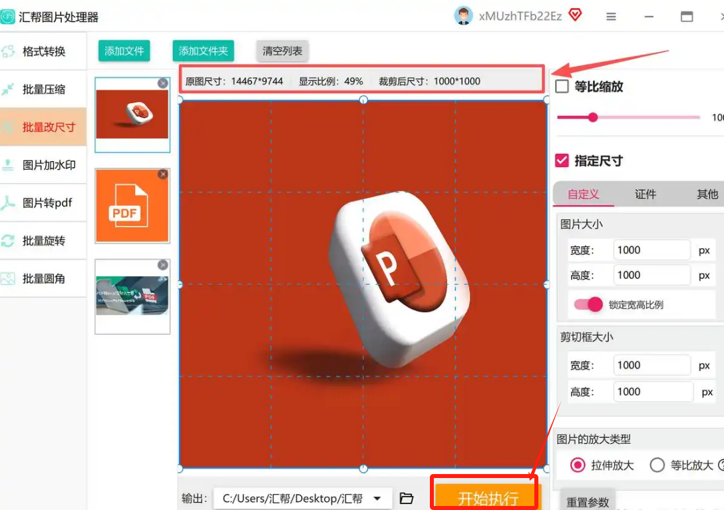Click the 图片大小 宽度 input field
This screenshot has width=724, height=510.
651,250
